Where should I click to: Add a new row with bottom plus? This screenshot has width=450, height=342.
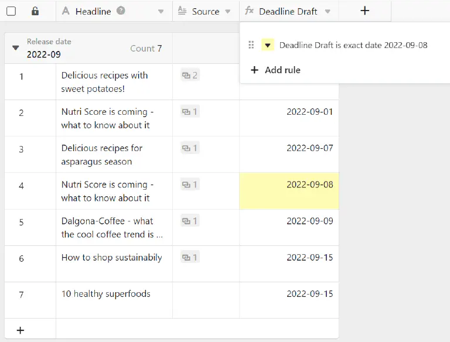[21, 330]
